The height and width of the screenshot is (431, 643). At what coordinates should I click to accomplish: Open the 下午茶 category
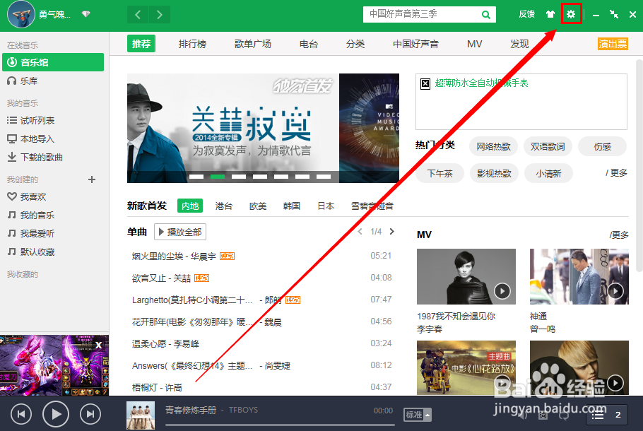pyautogui.click(x=440, y=173)
